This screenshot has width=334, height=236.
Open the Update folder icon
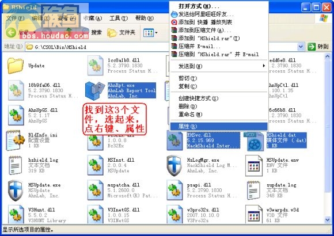(x=15, y=66)
